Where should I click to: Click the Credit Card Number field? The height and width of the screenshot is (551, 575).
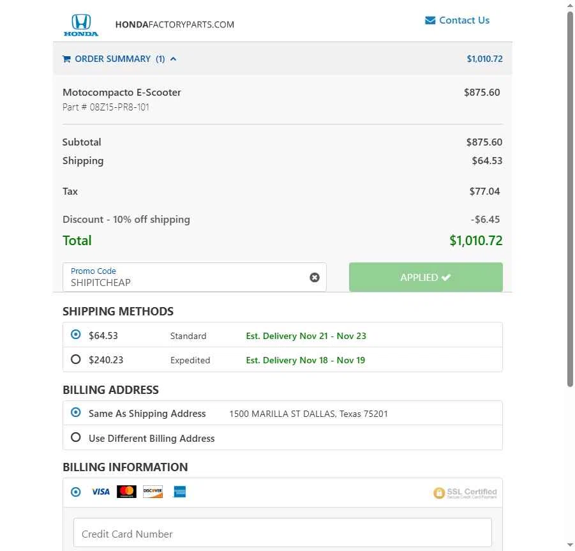pos(282,532)
